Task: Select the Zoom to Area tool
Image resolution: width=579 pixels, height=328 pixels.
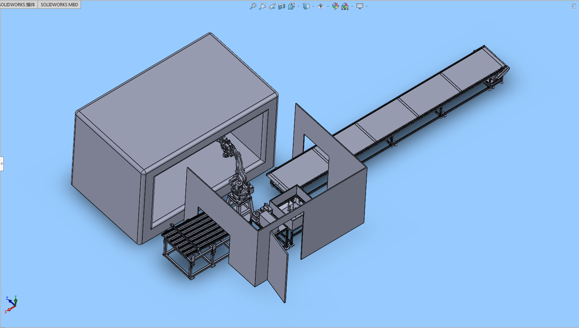Action: 262,6
